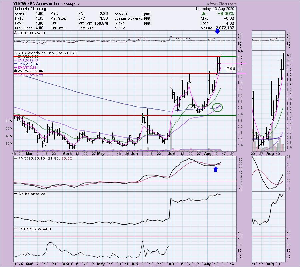Screen dimensions: 300x267
Task: Click the date 'Thursday 13-Aug-2020'
Action: tap(215, 9)
